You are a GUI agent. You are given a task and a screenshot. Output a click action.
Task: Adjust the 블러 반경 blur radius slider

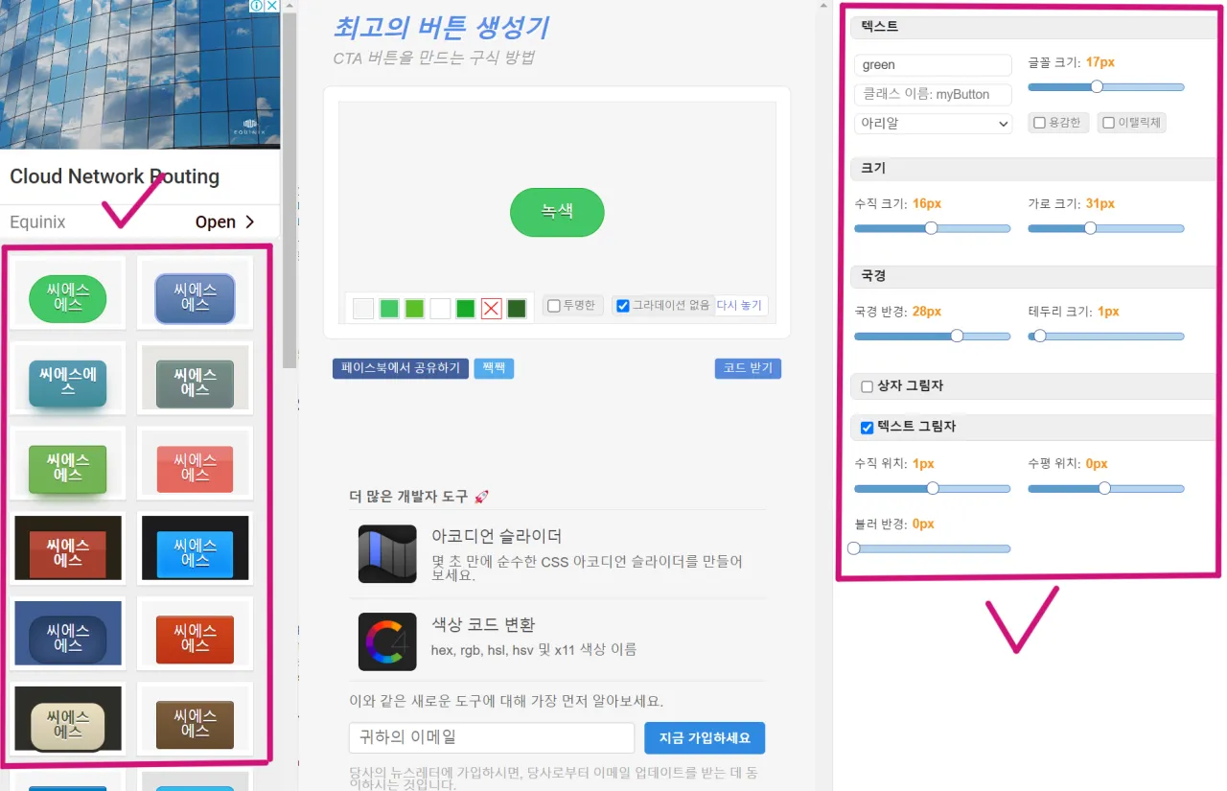(x=930, y=549)
